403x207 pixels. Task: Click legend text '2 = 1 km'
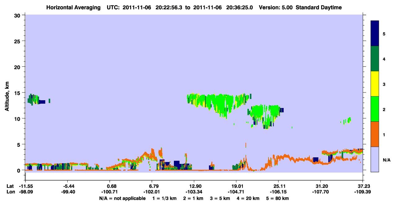click(193, 198)
